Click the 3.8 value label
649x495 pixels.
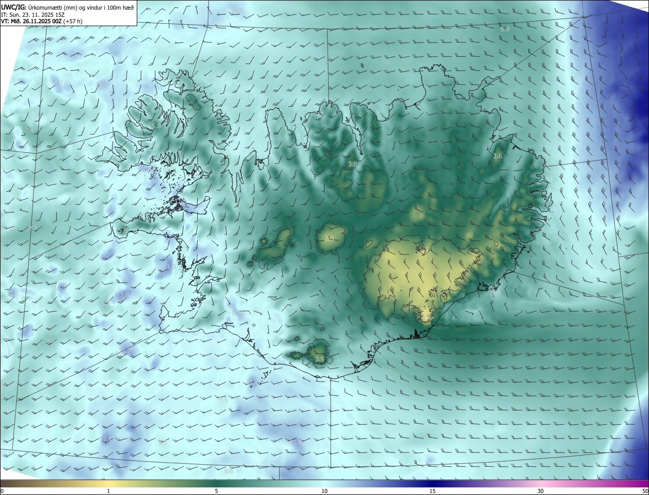pos(352,164)
